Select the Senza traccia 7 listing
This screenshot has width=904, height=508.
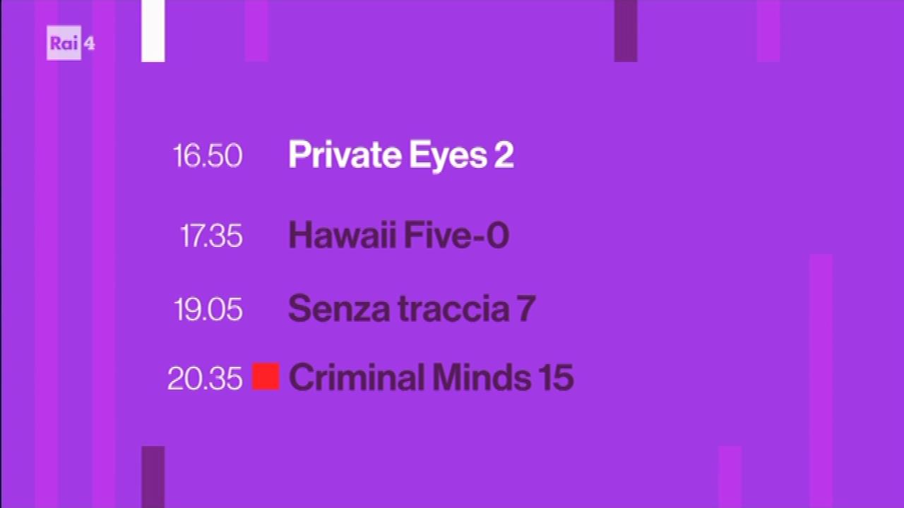click(411, 309)
